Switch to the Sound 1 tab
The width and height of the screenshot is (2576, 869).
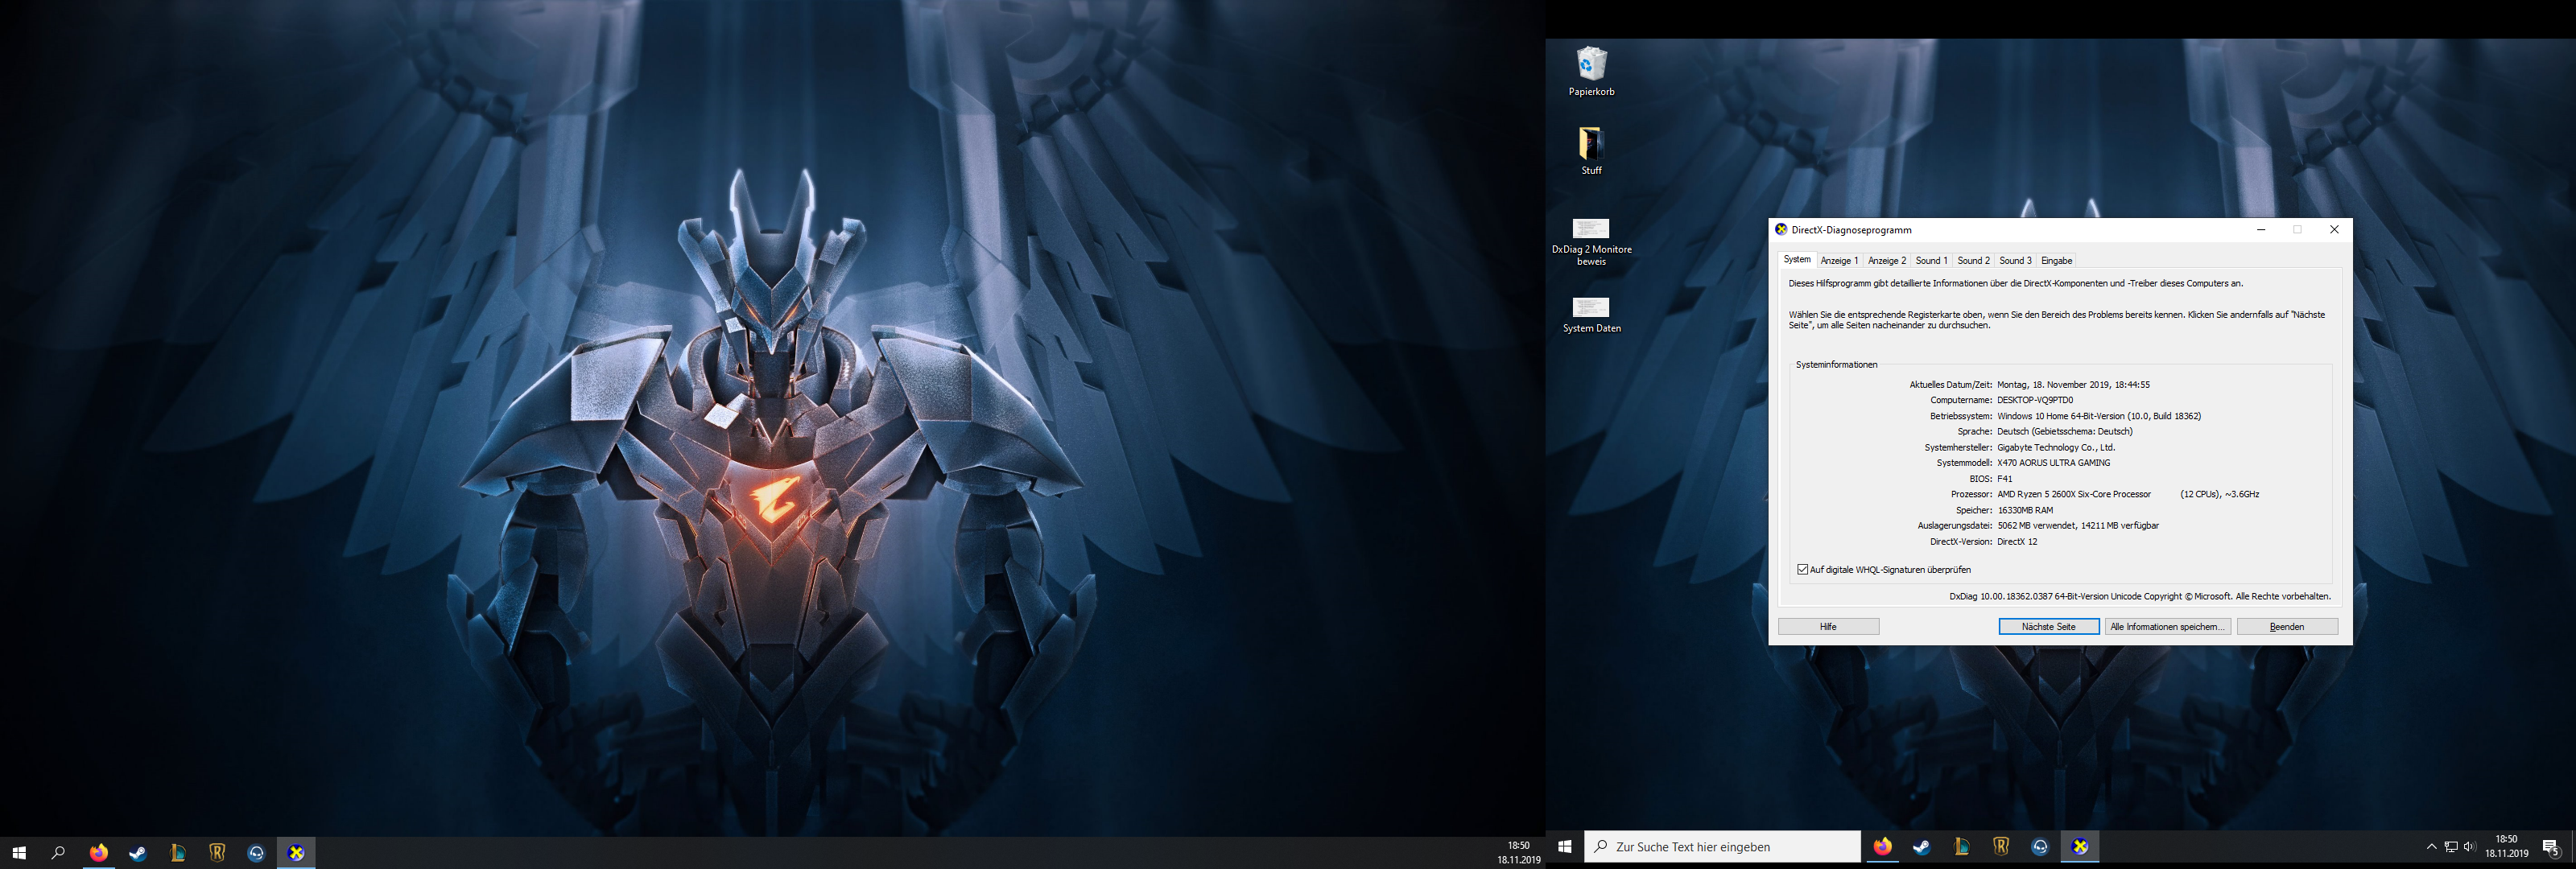1931,260
